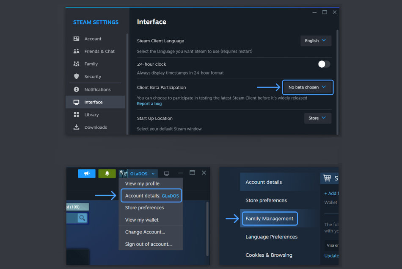Viewport: 402px width, 269px height.
Task: Close the Steam Settings window
Action: (335, 12)
